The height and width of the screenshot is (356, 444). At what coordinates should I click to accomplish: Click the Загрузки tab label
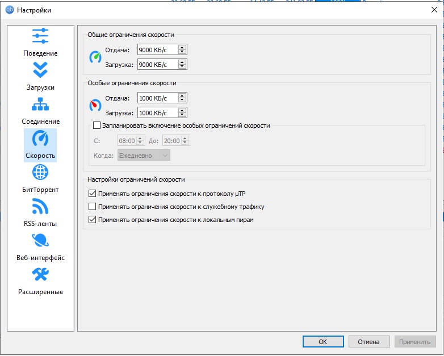(40, 87)
